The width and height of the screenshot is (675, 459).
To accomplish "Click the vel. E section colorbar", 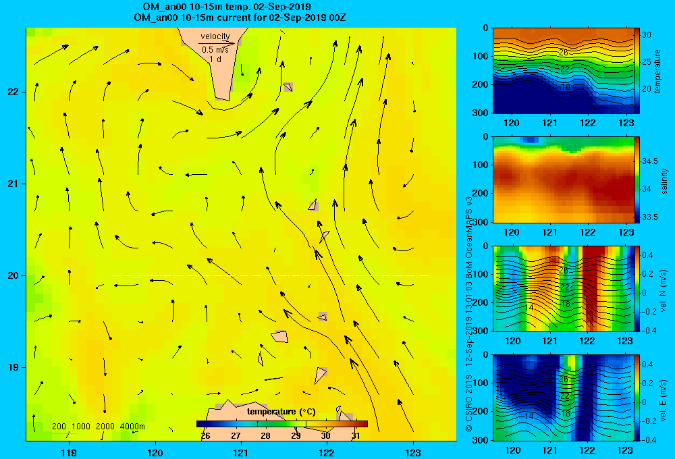I will tap(637, 398).
